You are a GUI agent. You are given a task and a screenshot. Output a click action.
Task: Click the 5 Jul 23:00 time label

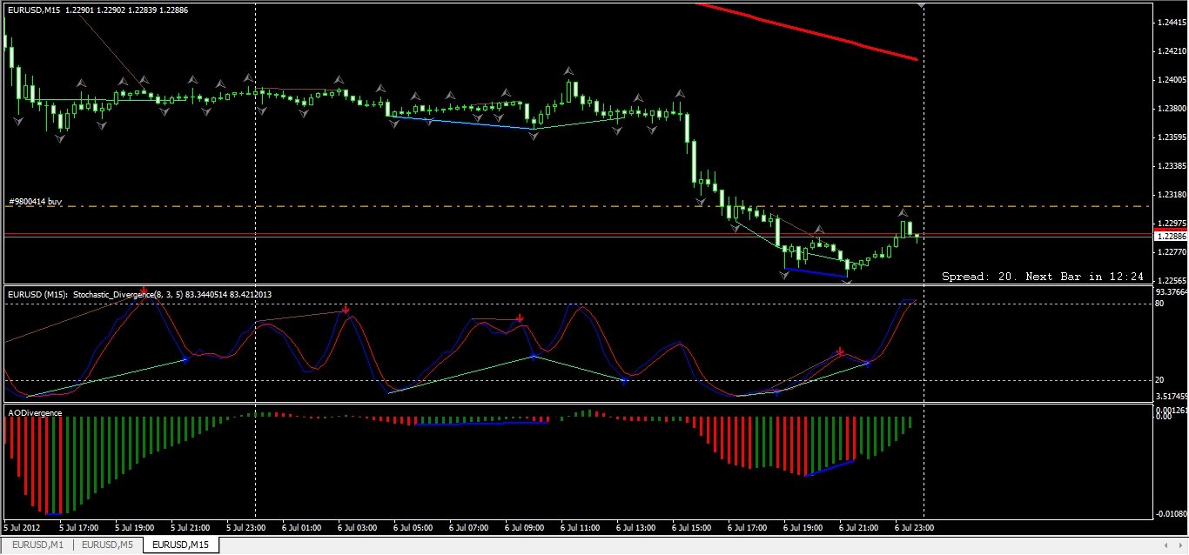pyautogui.click(x=246, y=527)
